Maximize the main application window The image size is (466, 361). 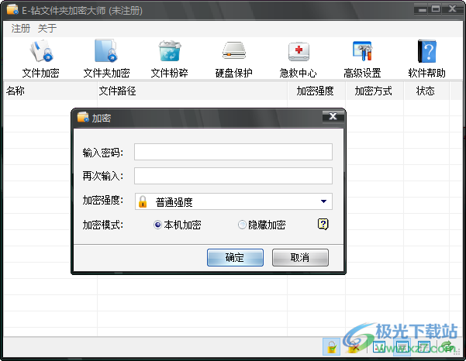[x=436, y=9]
